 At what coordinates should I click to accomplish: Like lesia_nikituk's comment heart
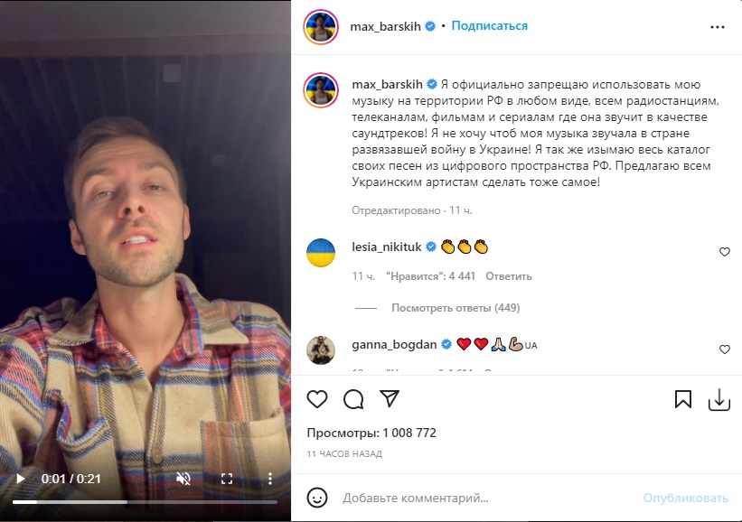tap(725, 252)
